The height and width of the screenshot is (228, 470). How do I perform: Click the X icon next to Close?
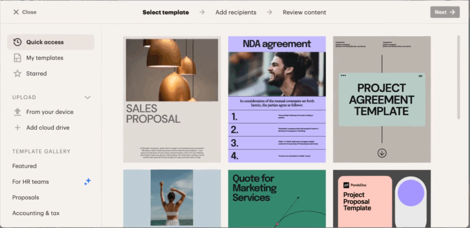point(16,12)
